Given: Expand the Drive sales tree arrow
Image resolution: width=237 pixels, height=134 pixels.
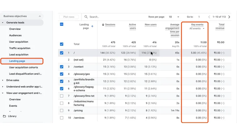Looking at the screenshot, I should point(3,80).
